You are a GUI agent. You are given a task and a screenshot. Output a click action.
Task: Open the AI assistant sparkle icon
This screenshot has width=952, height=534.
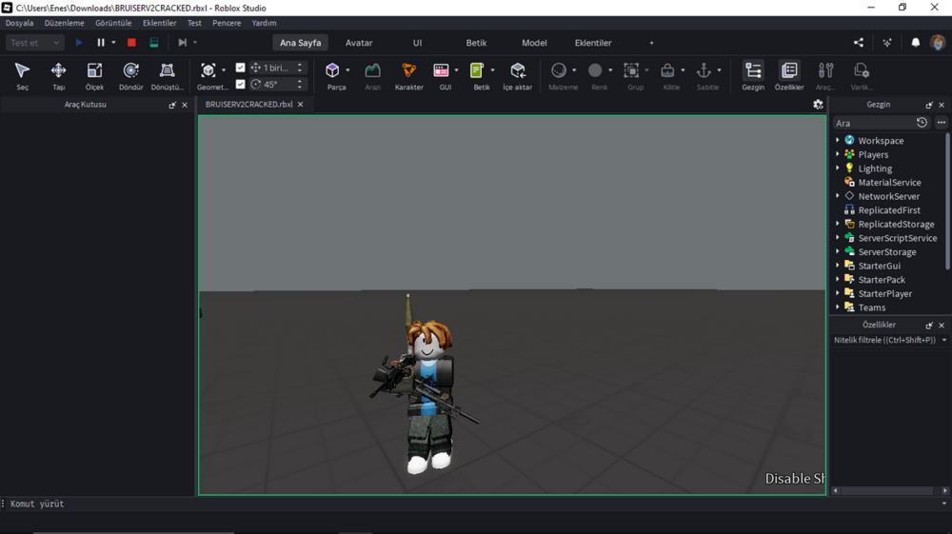pos(887,43)
